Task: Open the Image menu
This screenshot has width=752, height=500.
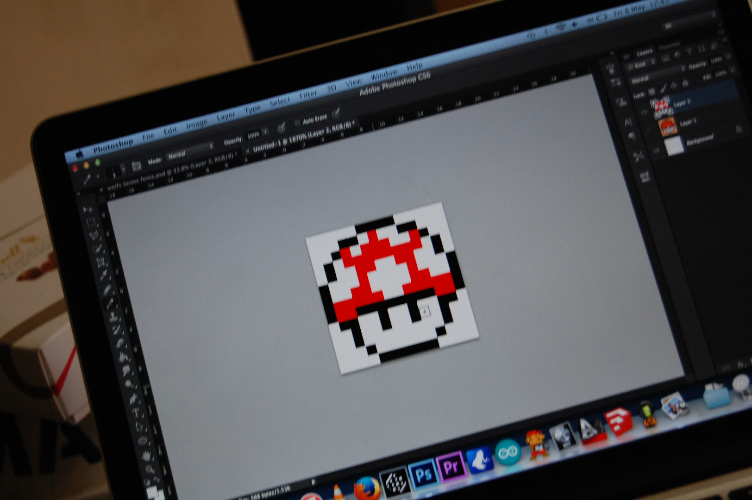Action: click(197, 124)
